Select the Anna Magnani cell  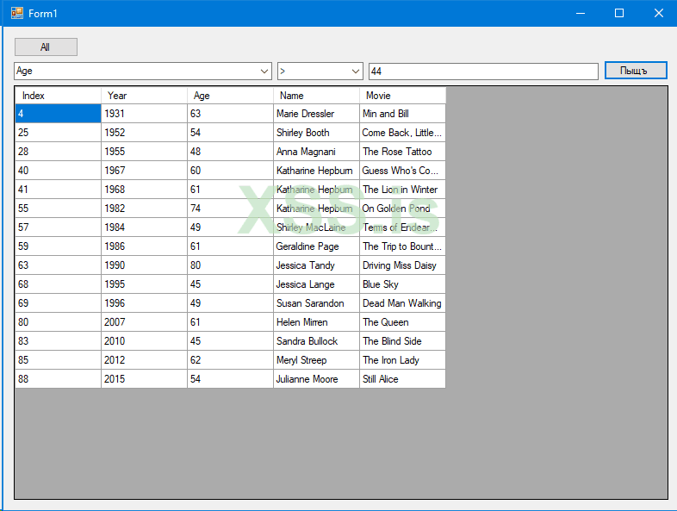(316, 152)
